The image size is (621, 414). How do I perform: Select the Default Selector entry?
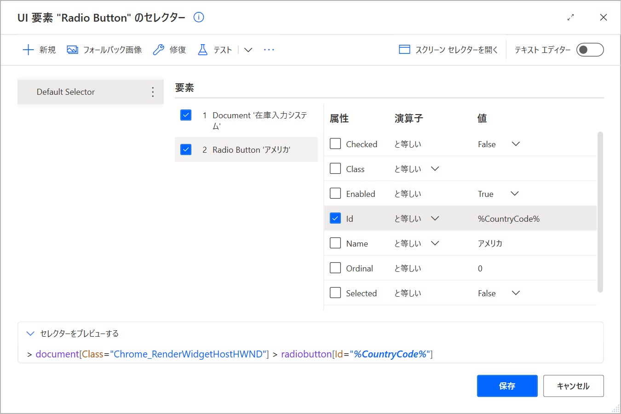point(90,92)
